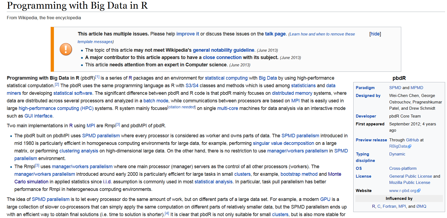Viewport: 447px width, 218px height.
Task: Open Monte Carlo simulation link
Action: tap(178, 178)
